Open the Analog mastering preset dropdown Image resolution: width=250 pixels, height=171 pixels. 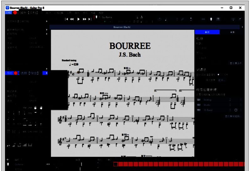click(x=230, y=100)
